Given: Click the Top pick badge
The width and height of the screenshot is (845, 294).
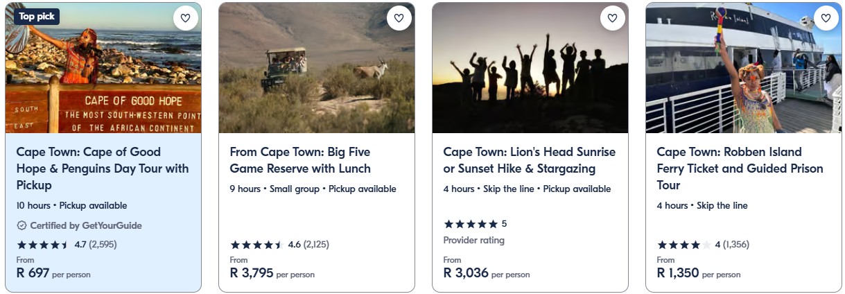Looking at the screenshot, I should (x=37, y=15).
